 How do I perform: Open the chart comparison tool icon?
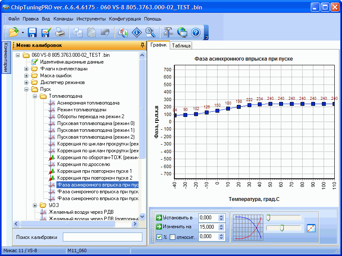coord(123,32)
